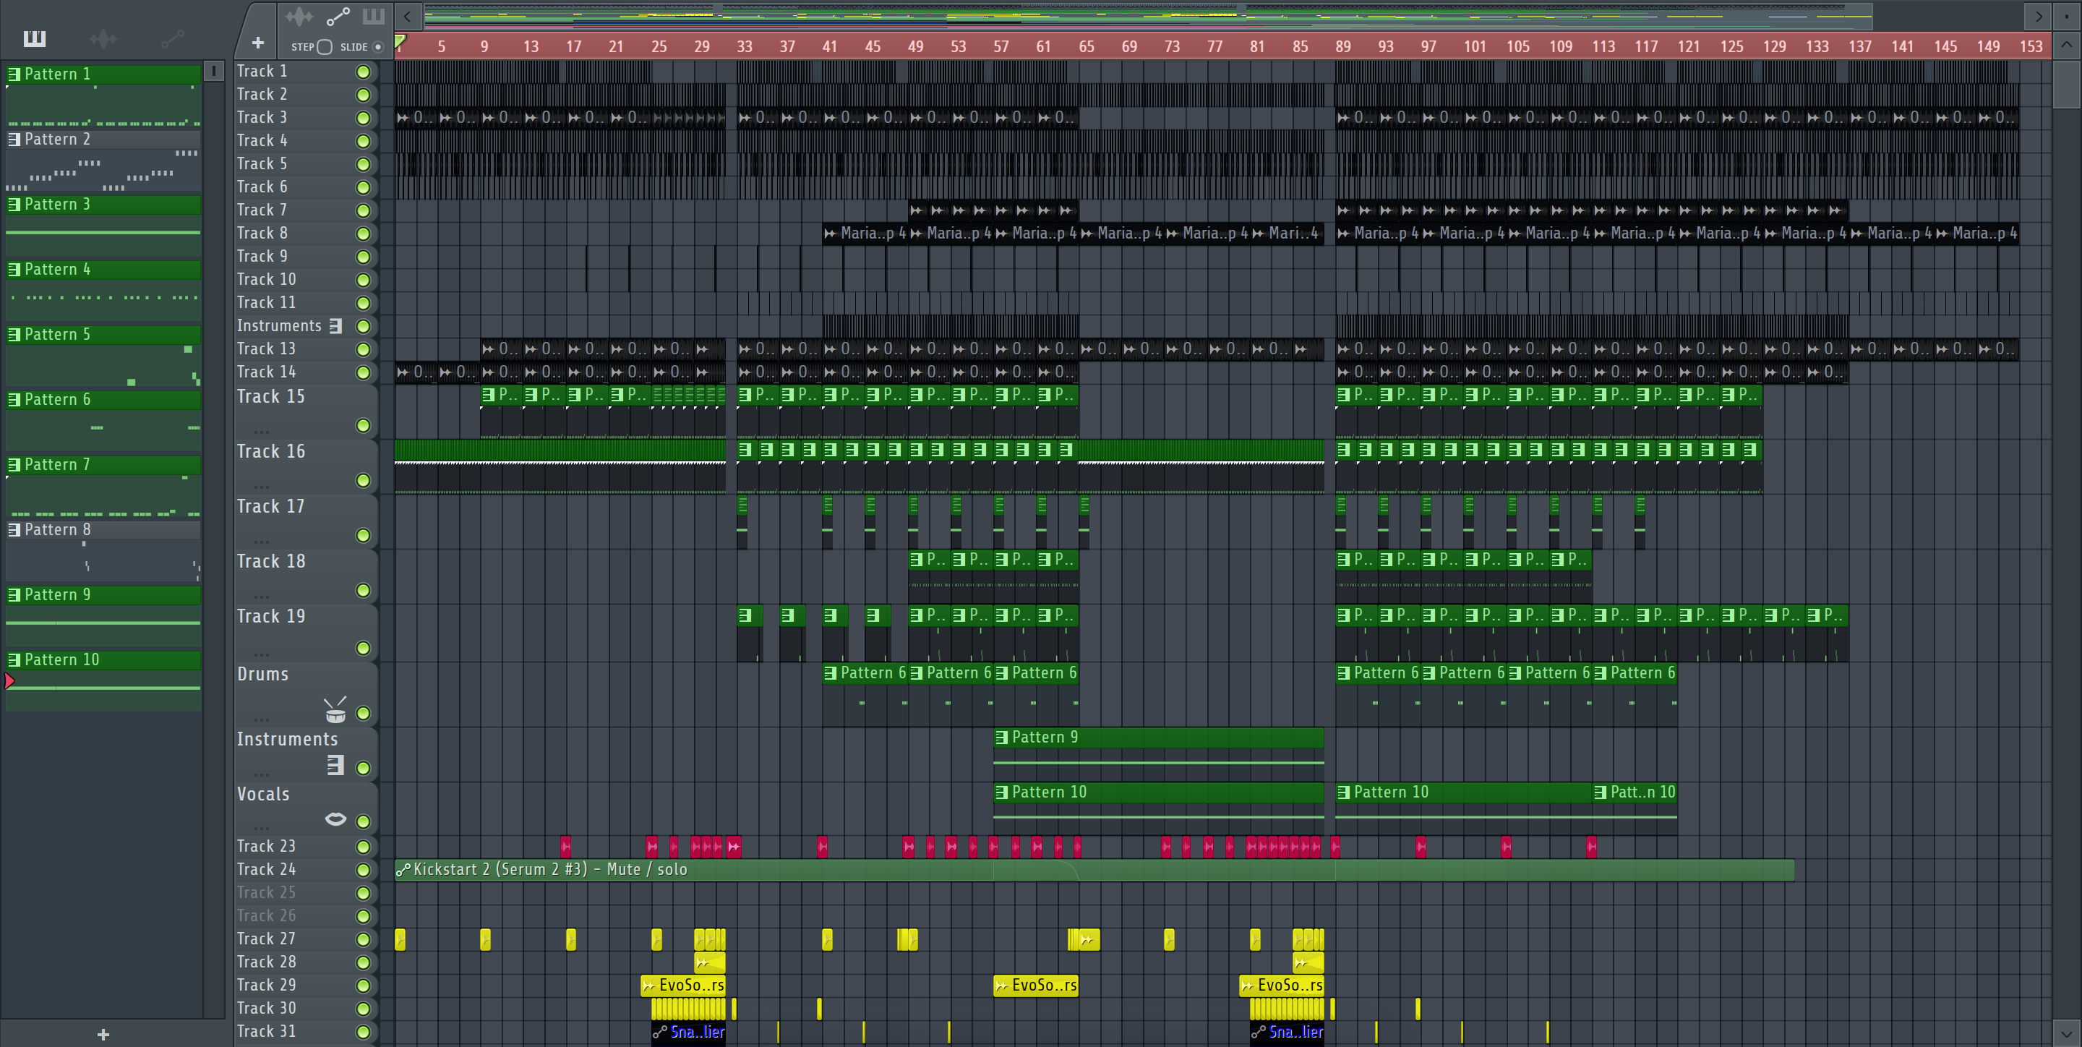Select the Vocals track header label
Image resolution: width=2082 pixels, height=1047 pixels.
[263, 794]
